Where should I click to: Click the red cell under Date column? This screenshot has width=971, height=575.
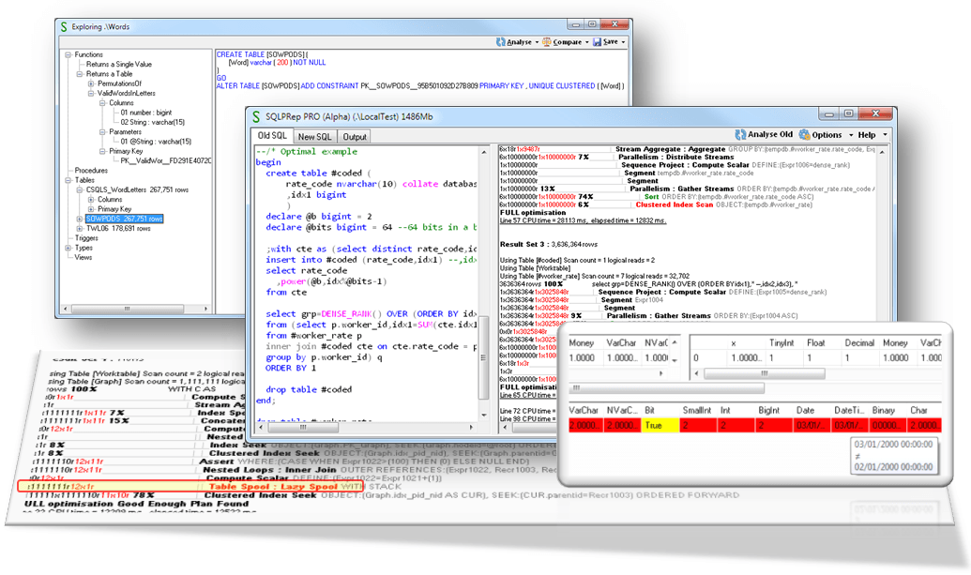(x=812, y=425)
